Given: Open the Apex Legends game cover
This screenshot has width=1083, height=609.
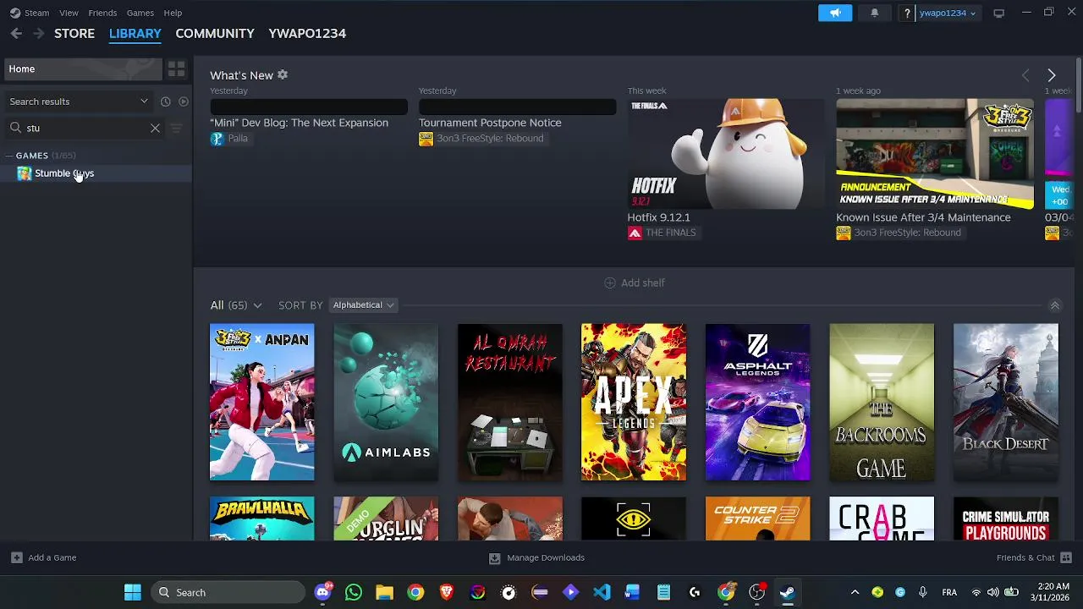Looking at the screenshot, I should (634, 403).
